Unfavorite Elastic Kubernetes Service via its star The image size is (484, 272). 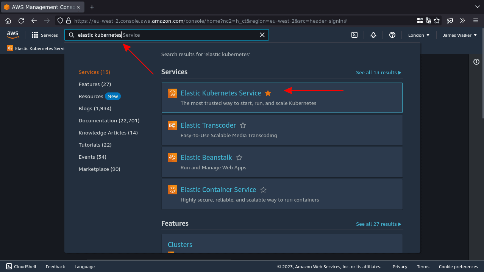coord(268,93)
